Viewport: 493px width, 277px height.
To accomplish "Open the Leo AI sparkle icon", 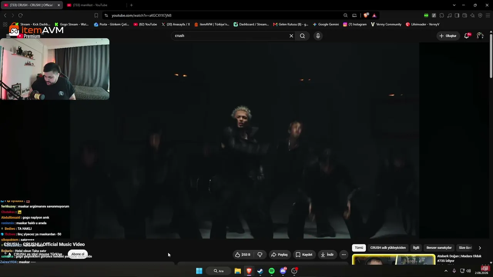I will pyautogui.click(x=472, y=15).
